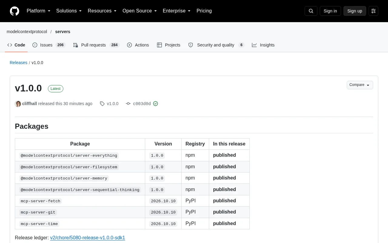Switch to the Pull requests tab
388x243 pixels.
tap(96, 45)
